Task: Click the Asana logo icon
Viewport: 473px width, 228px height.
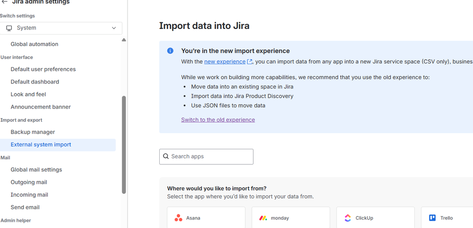Action: coord(178,218)
